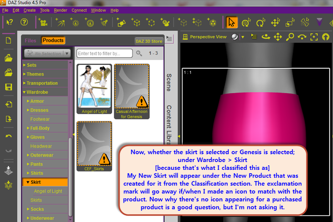Switch to the Products tab
The image size is (333, 222).
click(53, 41)
